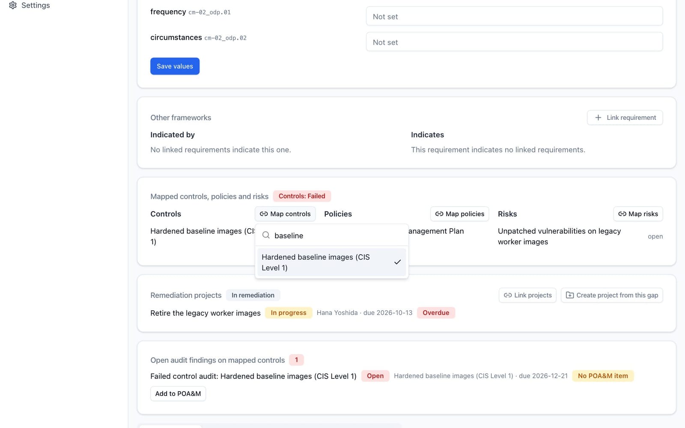Viewport: 685px width, 428px height.
Task: Click the 'No POA&M item' badge
Action: tap(603, 376)
